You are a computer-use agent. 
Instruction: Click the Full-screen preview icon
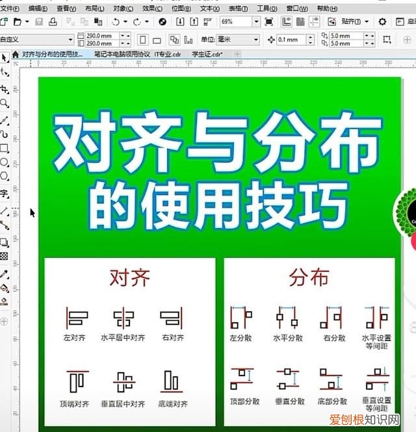tap(269, 21)
